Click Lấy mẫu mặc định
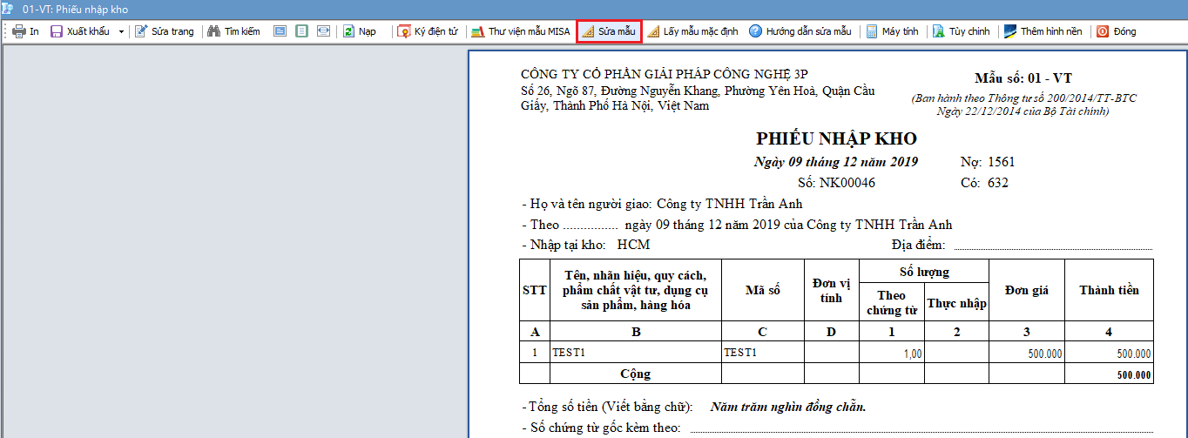Image resolution: width=1188 pixels, height=438 pixels. pos(692,31)
